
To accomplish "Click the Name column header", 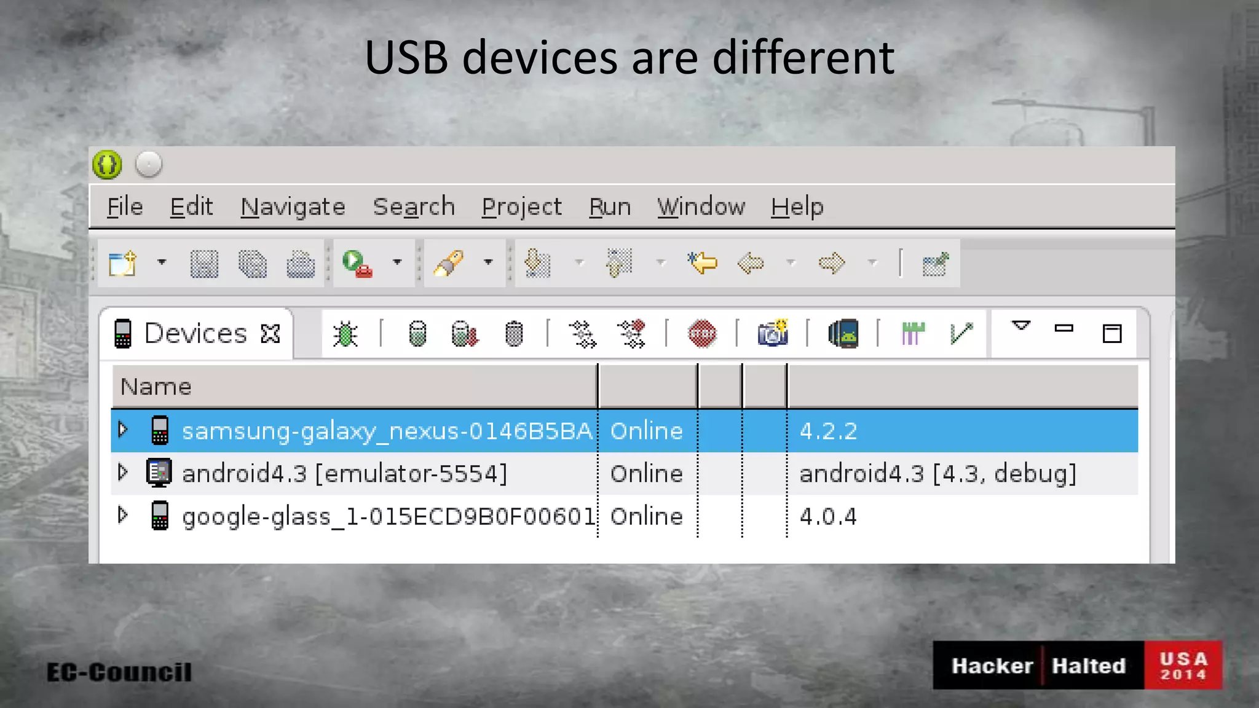I will pyautogui.click(x=355, y=387).
